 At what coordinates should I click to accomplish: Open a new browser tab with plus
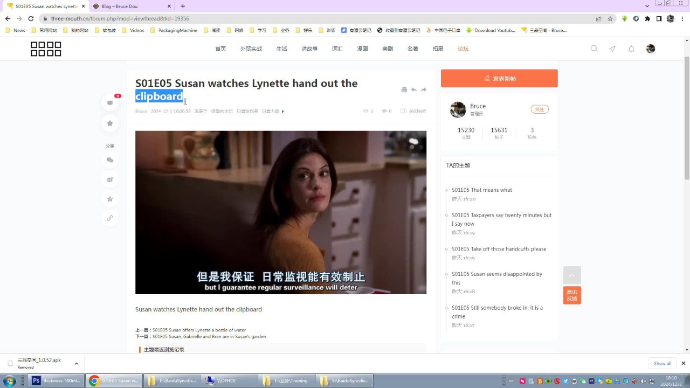(183, 6)
